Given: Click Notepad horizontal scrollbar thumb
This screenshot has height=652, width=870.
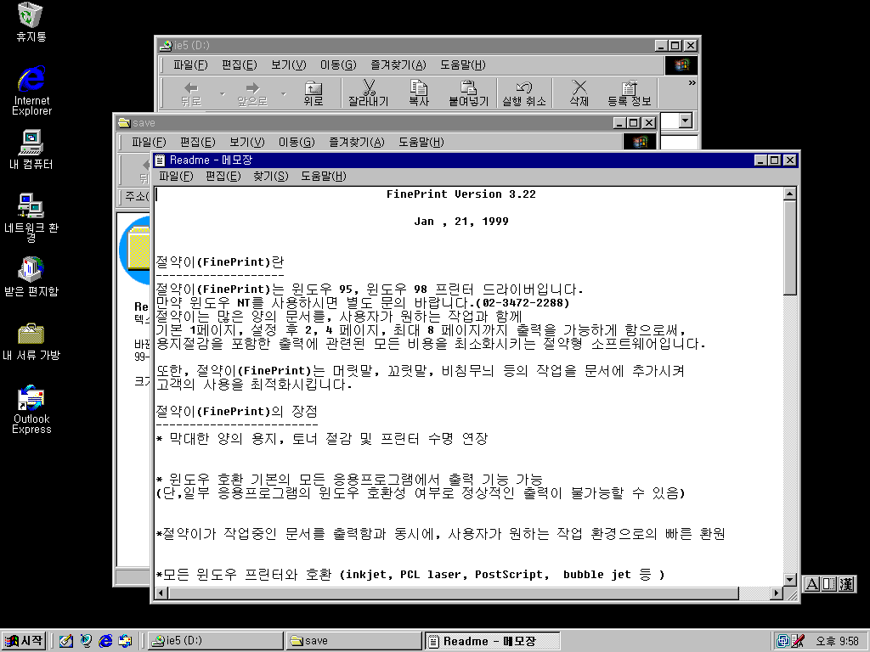Looking at the screenshot, I should pyautogui.click(x=454, y=593).
